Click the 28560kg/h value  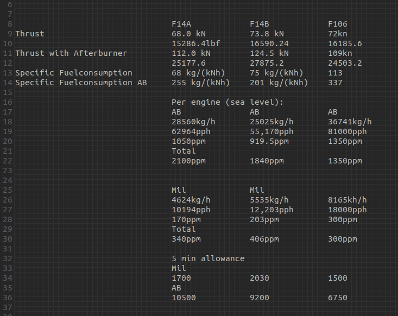(x=193, y=122)
